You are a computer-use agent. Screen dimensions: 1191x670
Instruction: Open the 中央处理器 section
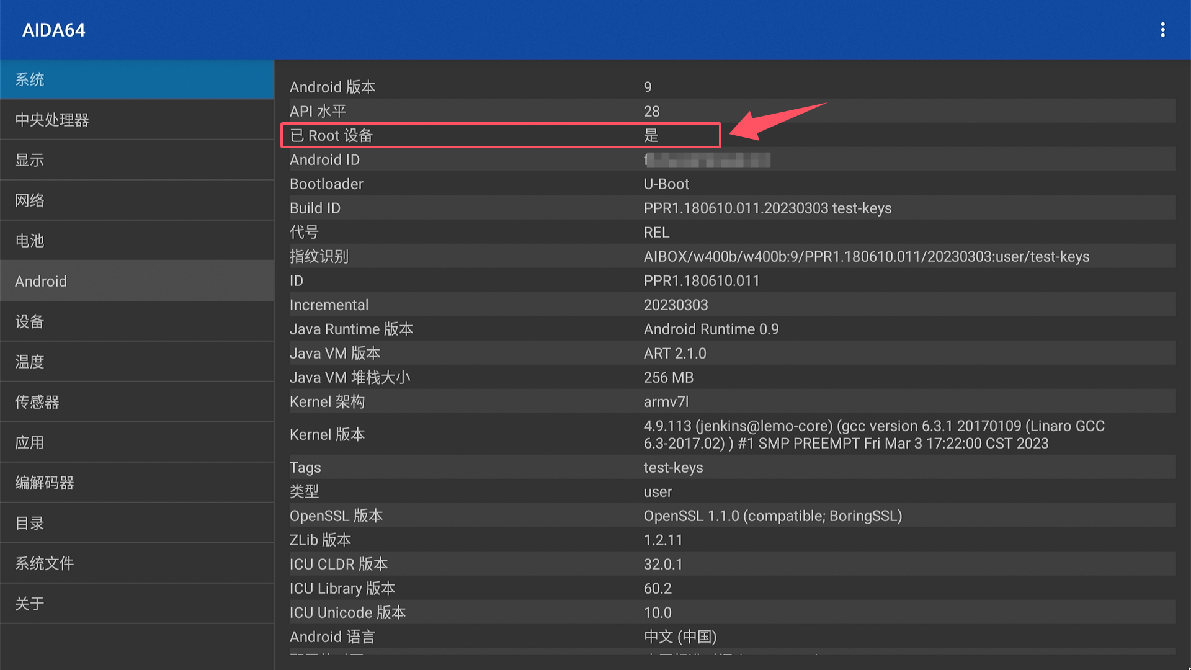(x=136, y=120)
